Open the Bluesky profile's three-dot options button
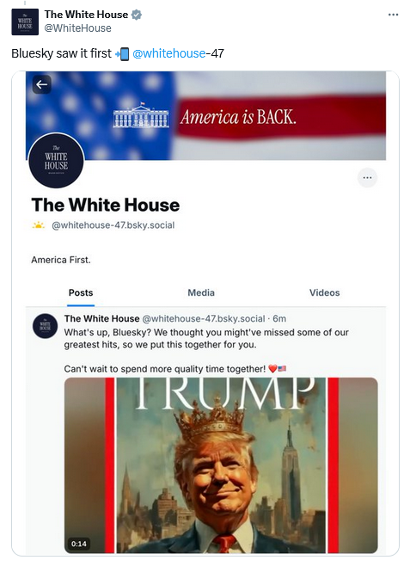Screen dimensions: 410x566 367,177
